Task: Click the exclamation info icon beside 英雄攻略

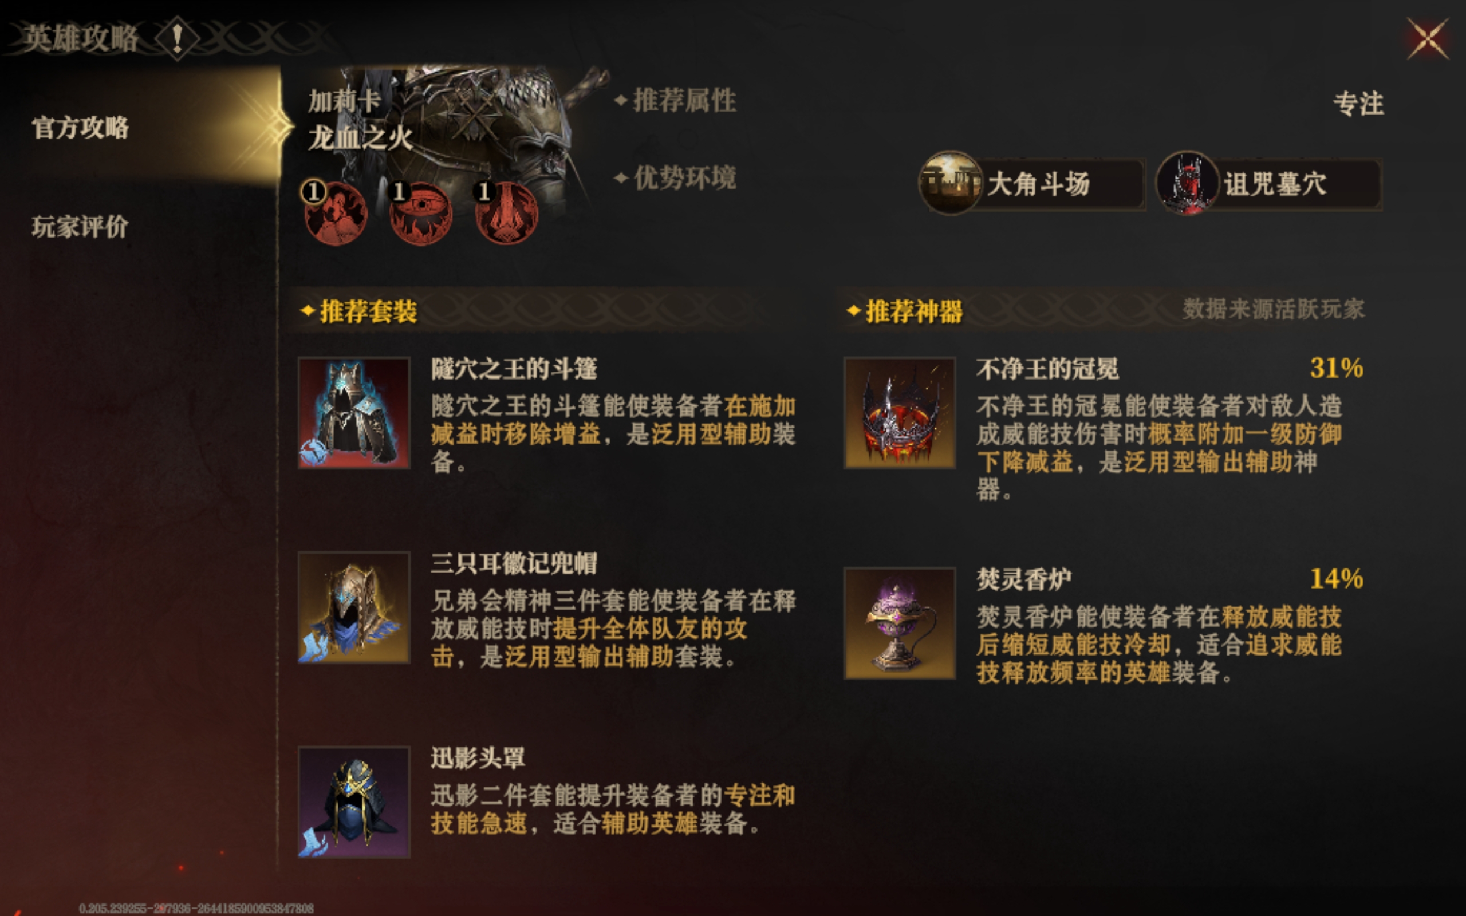Action: pos(177,39)
